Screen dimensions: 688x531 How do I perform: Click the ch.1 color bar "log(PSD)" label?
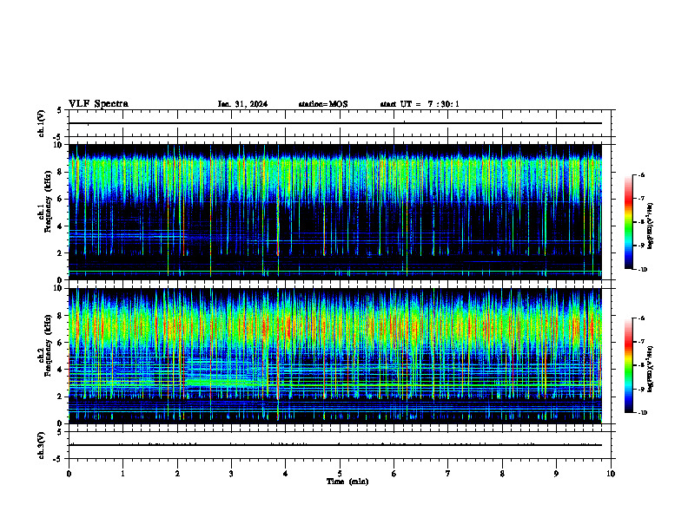coord(651,226)
